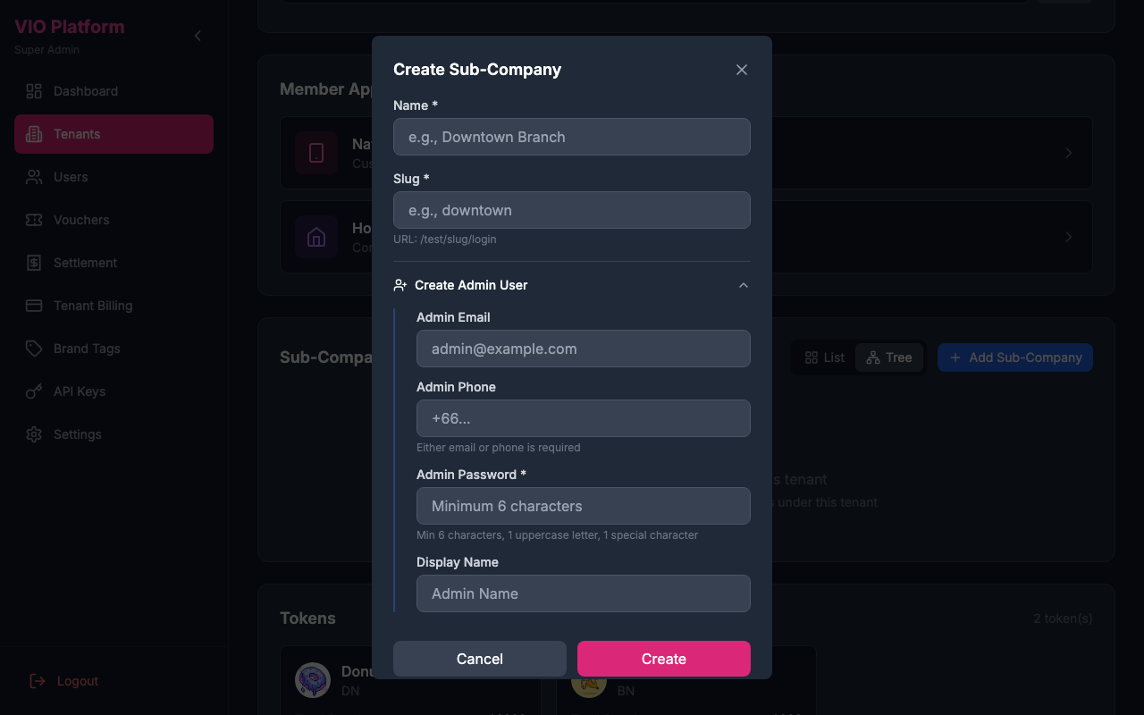Switch to List view for sub-companies
Viewport: 1144px width, 715px height.
coord(822,357)
